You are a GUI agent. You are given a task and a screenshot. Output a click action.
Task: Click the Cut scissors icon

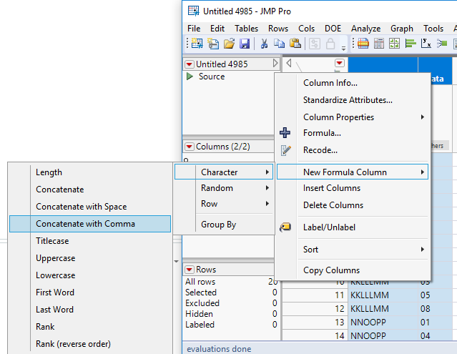pyautogui.click(x=264, y=44)
